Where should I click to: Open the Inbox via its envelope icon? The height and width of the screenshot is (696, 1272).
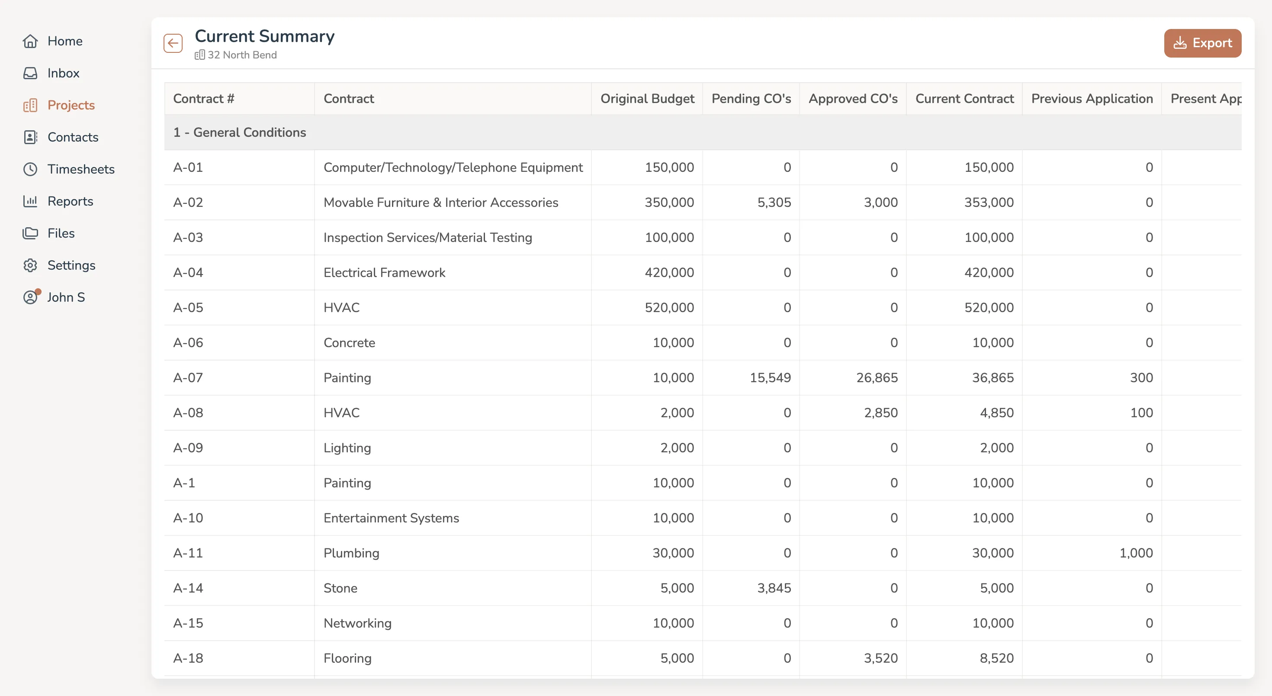pyautogui.click(x=31, y=73)
